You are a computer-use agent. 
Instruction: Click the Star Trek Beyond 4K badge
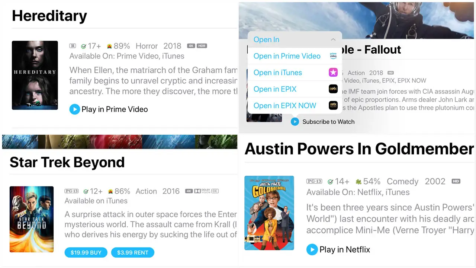click(189, 191)
